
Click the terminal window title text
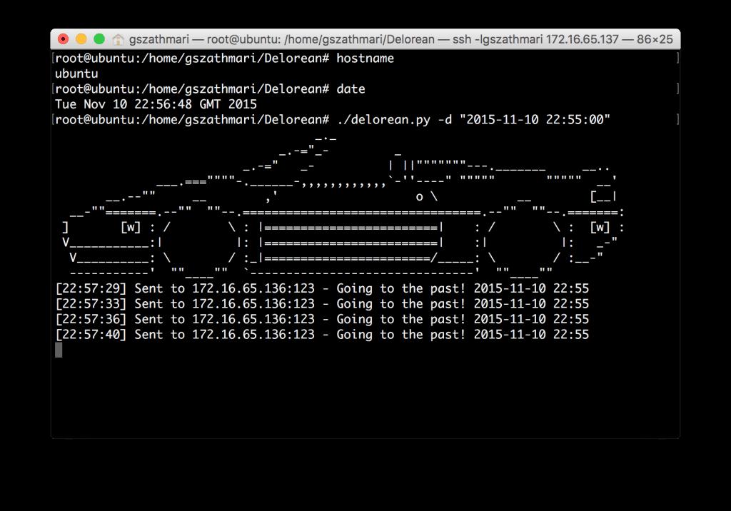click(401, 39)
